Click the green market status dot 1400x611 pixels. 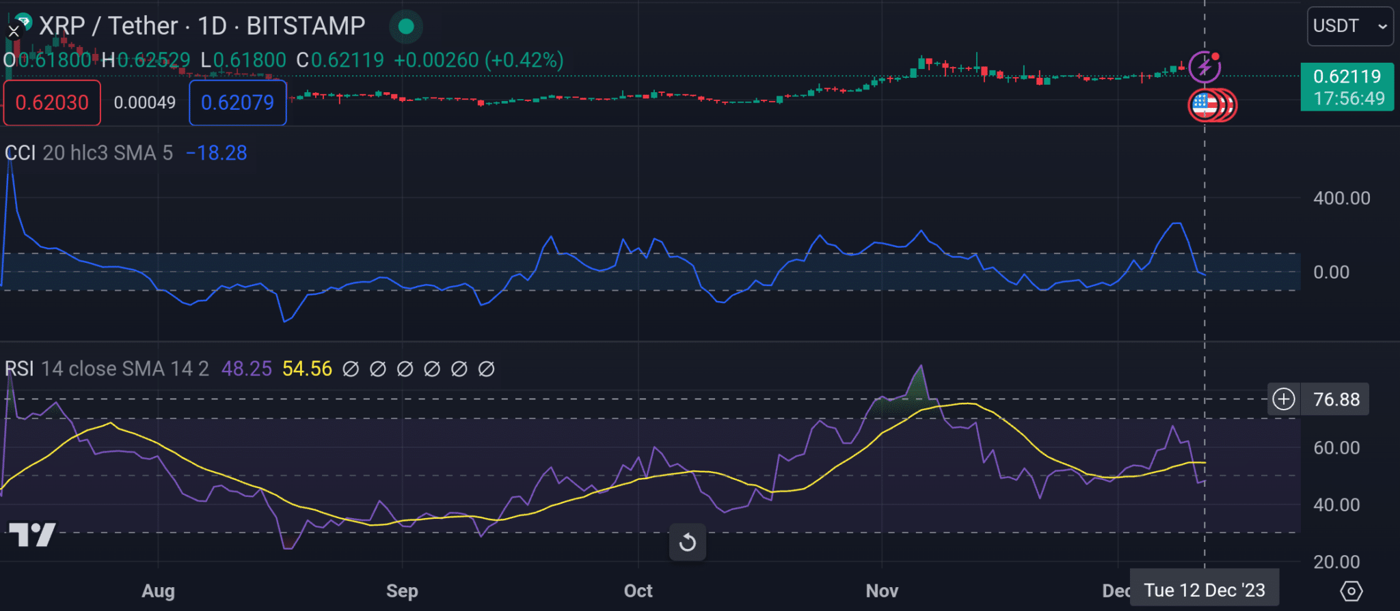point(406,27)
